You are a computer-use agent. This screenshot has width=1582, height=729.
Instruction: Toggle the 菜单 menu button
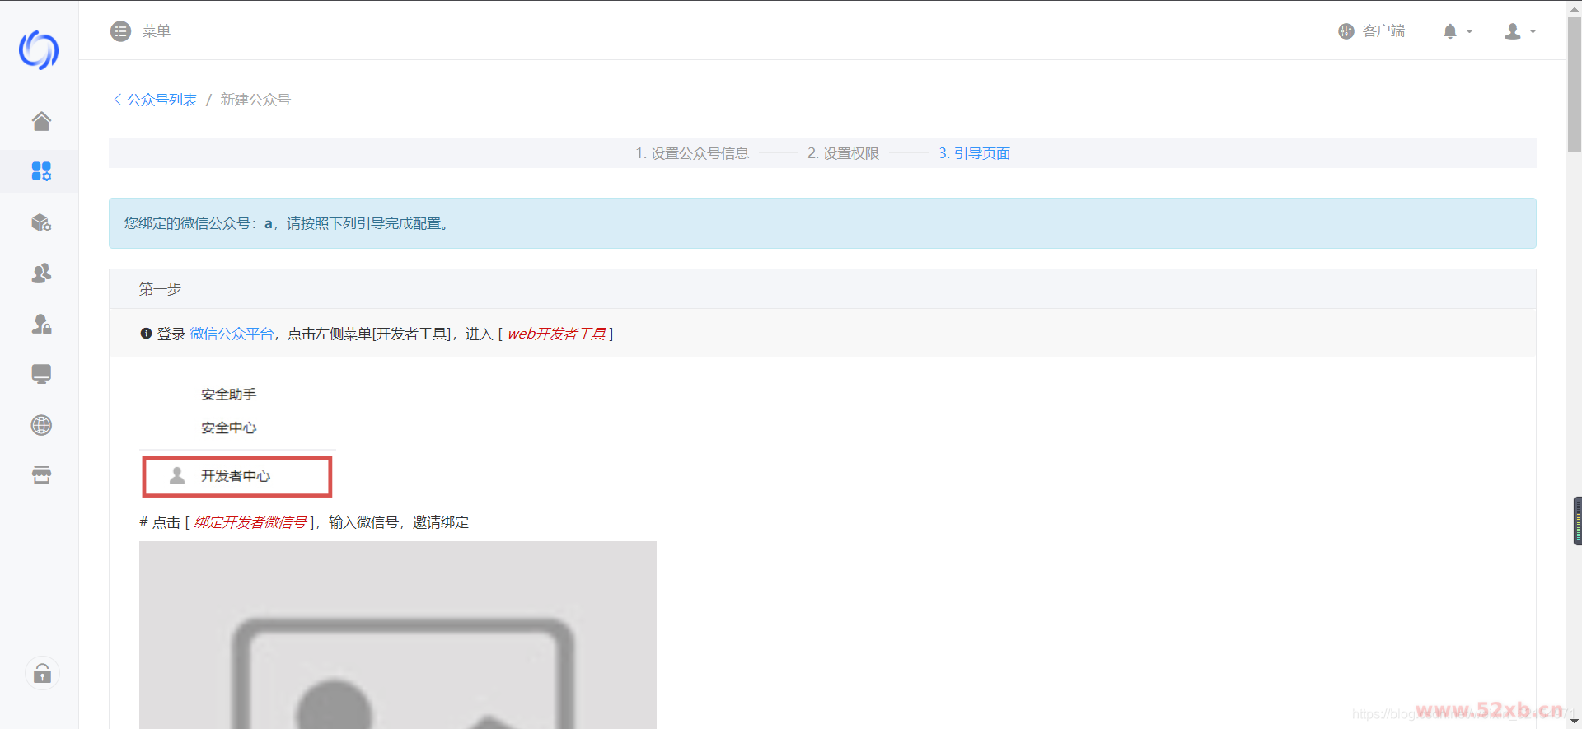tap(140, 31)
